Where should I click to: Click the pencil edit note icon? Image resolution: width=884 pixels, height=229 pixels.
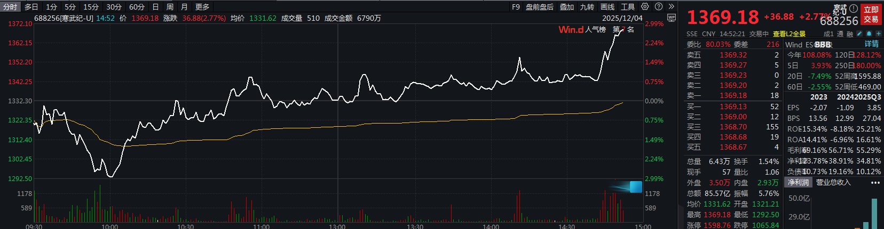pos(859,34)
